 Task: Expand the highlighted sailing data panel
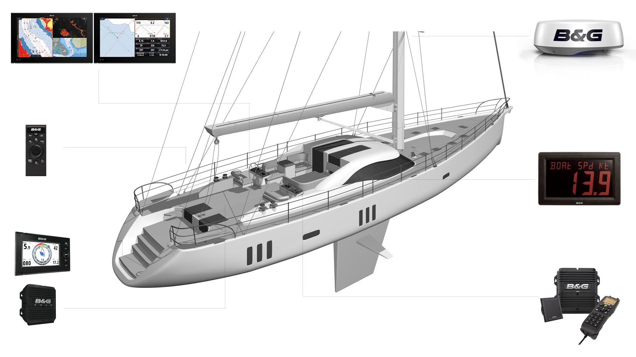pyautogui.click(x=152, y=29)
